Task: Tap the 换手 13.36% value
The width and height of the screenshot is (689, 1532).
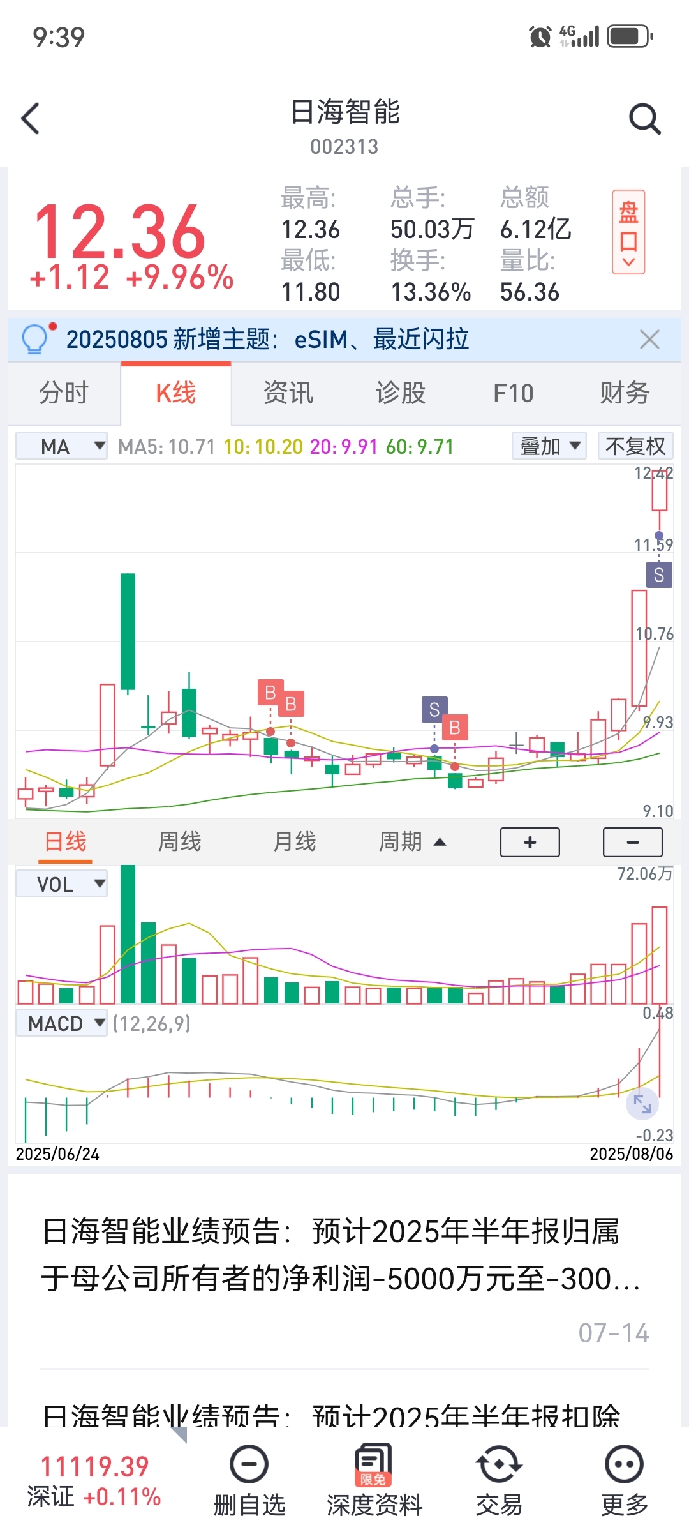Action: (x=431, y=292)
